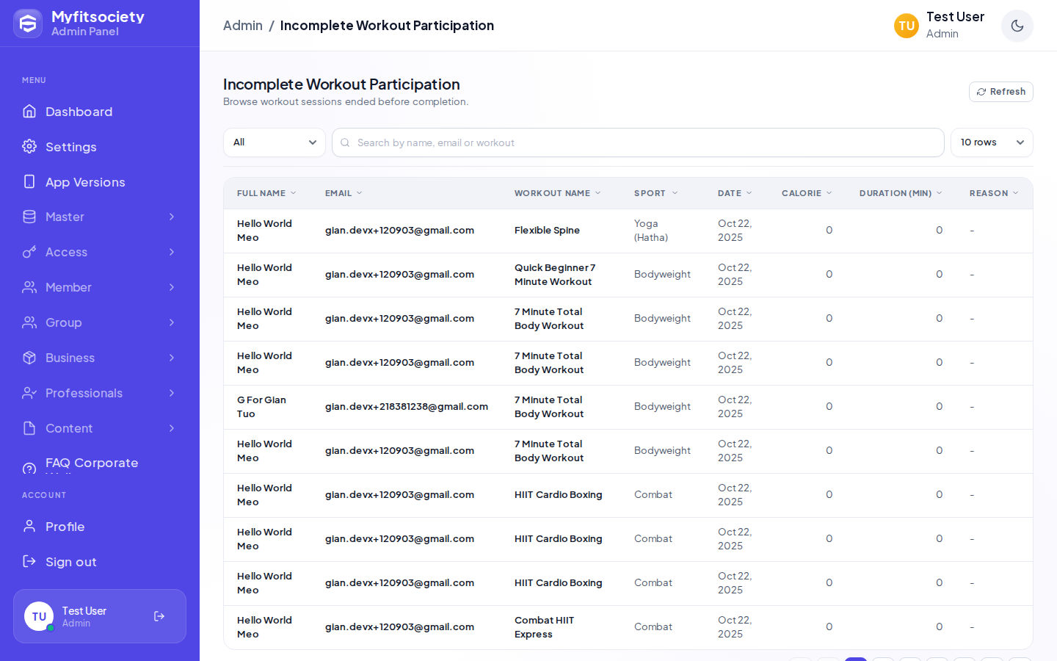Click the Master database icon
The image size is (1057, 661).
pyautogui.click(x=29, y=217)
